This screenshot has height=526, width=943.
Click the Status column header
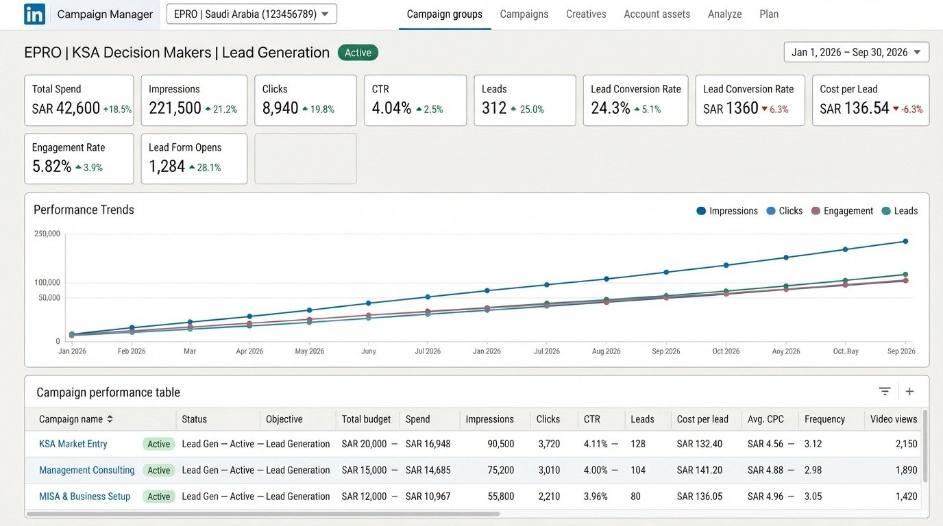point(194,419)
